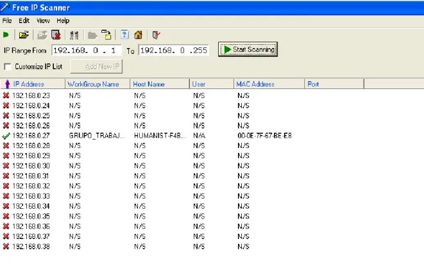Click the red X icon for 192.168.0.24
This screenshot has width=424, height=264.
click(x=6, y=105)
